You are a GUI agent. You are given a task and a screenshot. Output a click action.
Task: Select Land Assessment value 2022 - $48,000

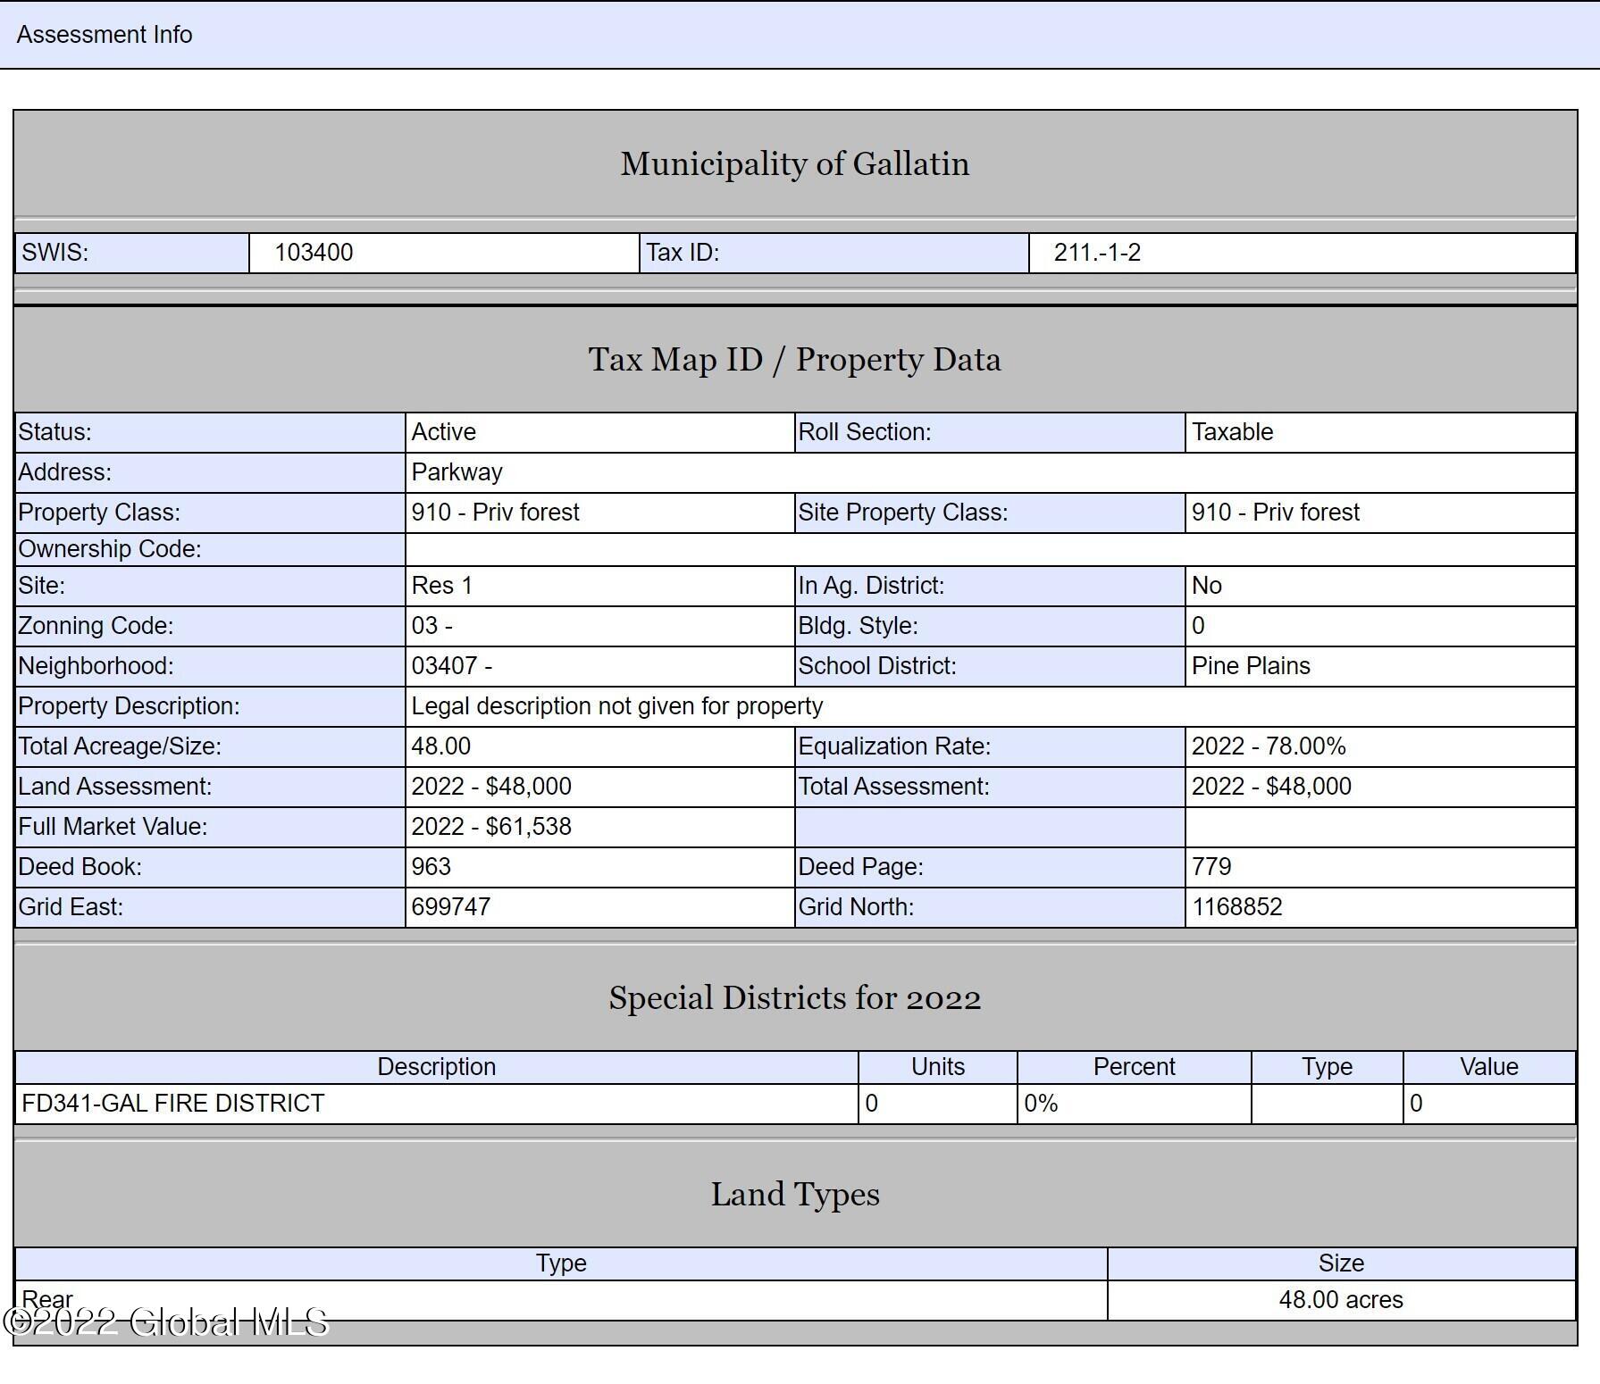(491, 787)
